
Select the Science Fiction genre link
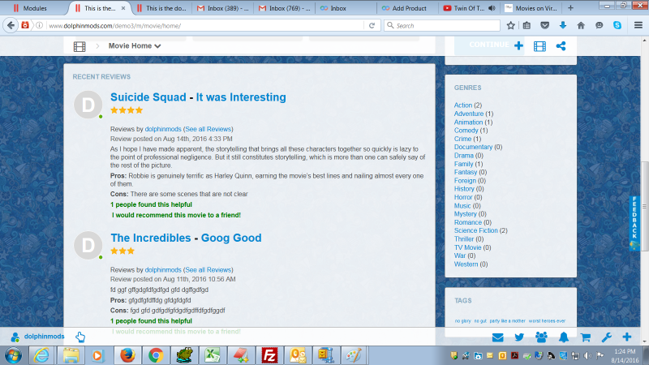475,230
